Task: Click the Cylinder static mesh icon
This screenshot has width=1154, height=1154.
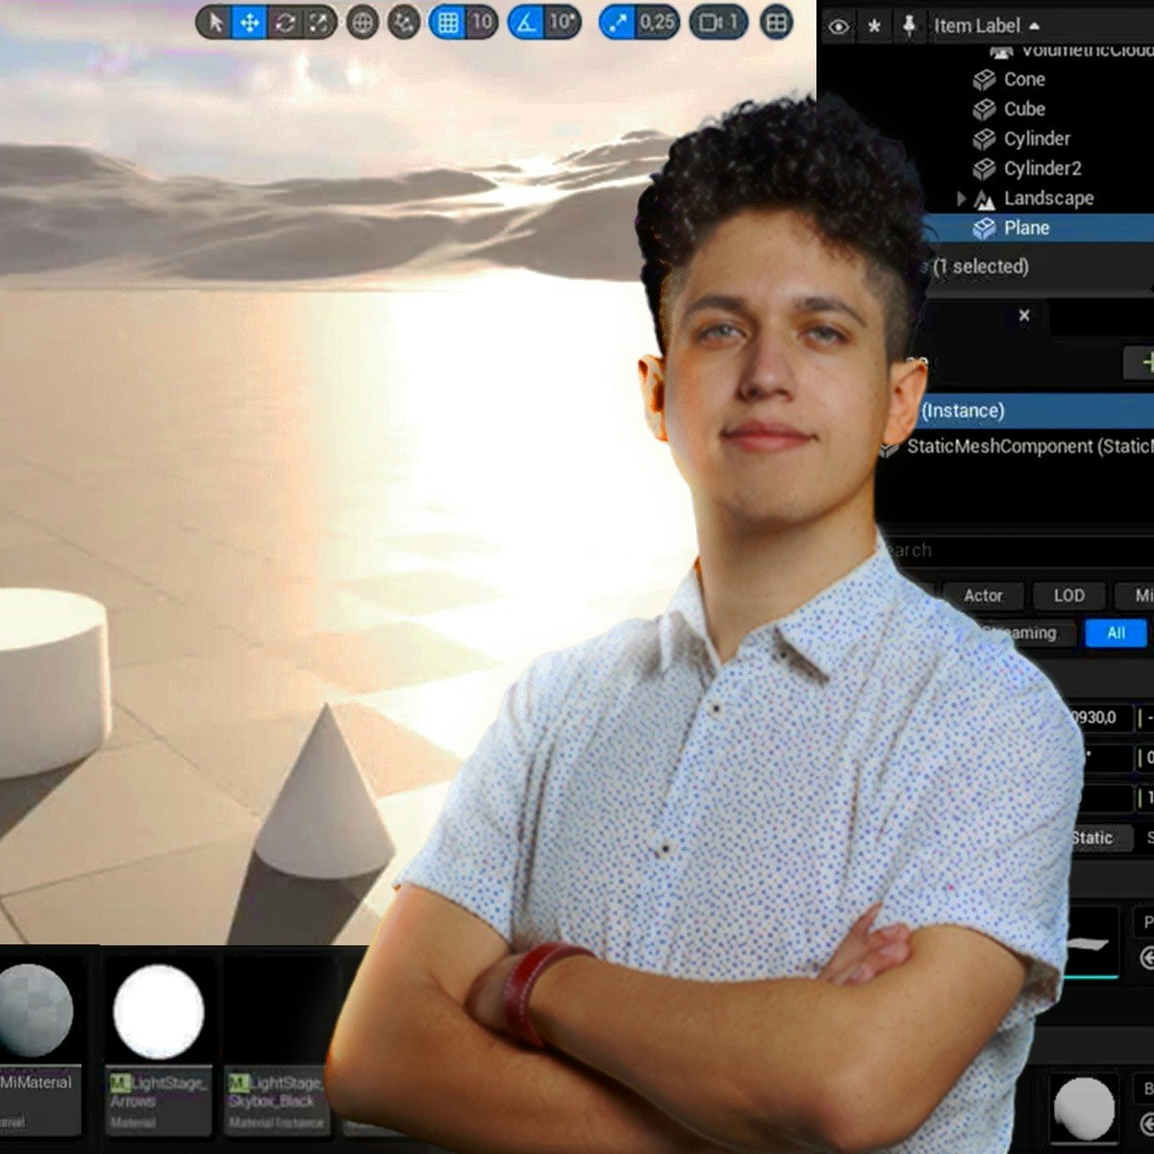Action: 984,139
